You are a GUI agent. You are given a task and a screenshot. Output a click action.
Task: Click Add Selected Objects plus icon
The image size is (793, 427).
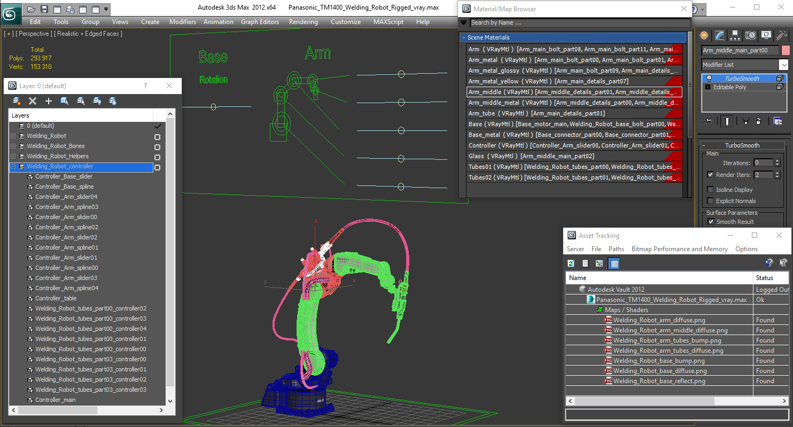[x=49, y=101]
